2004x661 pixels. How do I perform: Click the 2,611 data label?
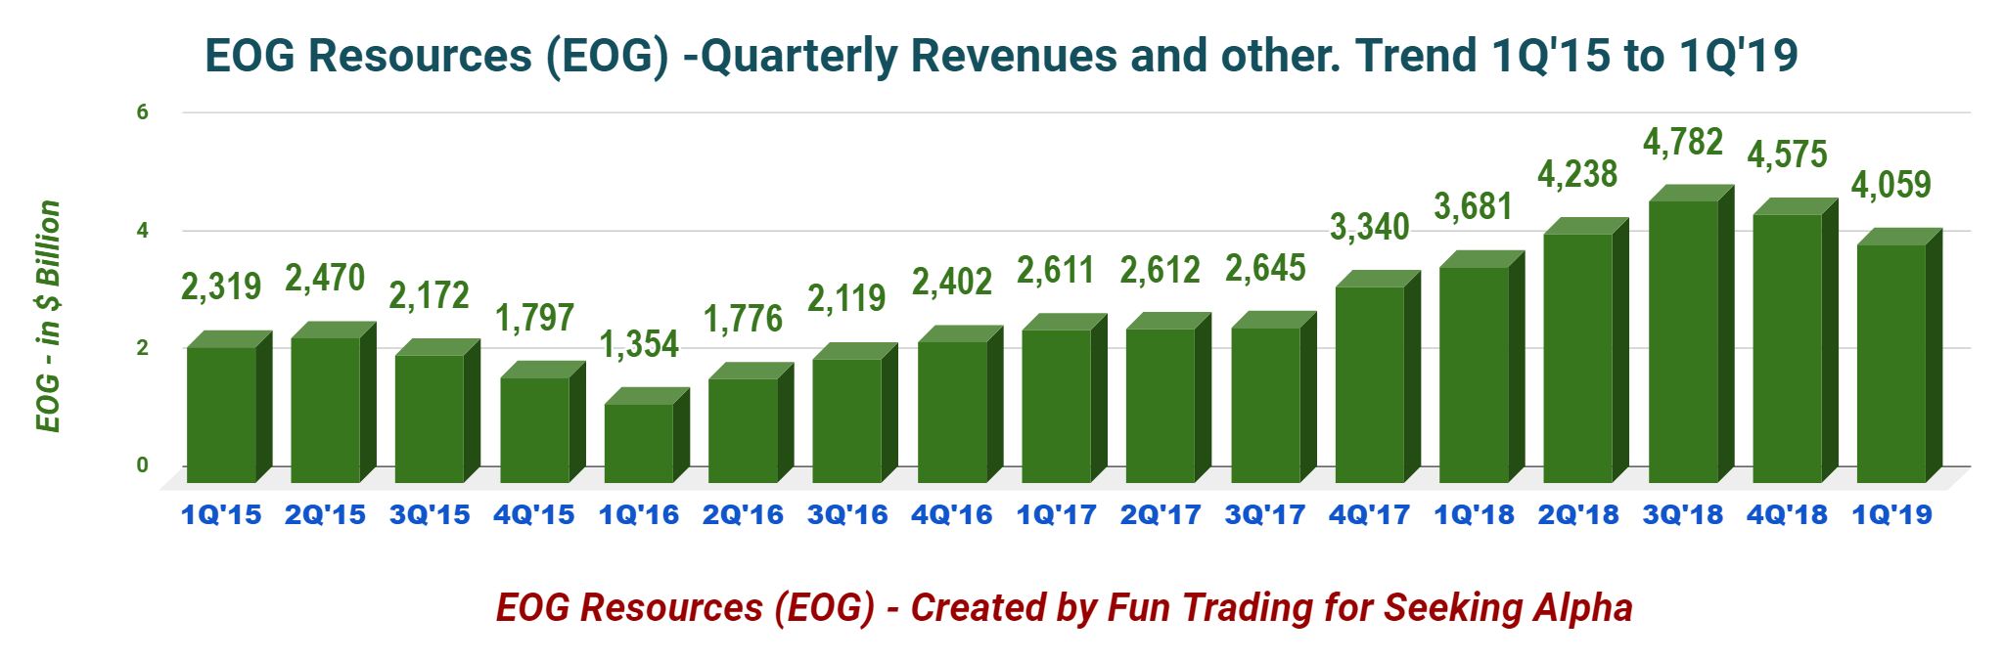(x=1056, y=270)
